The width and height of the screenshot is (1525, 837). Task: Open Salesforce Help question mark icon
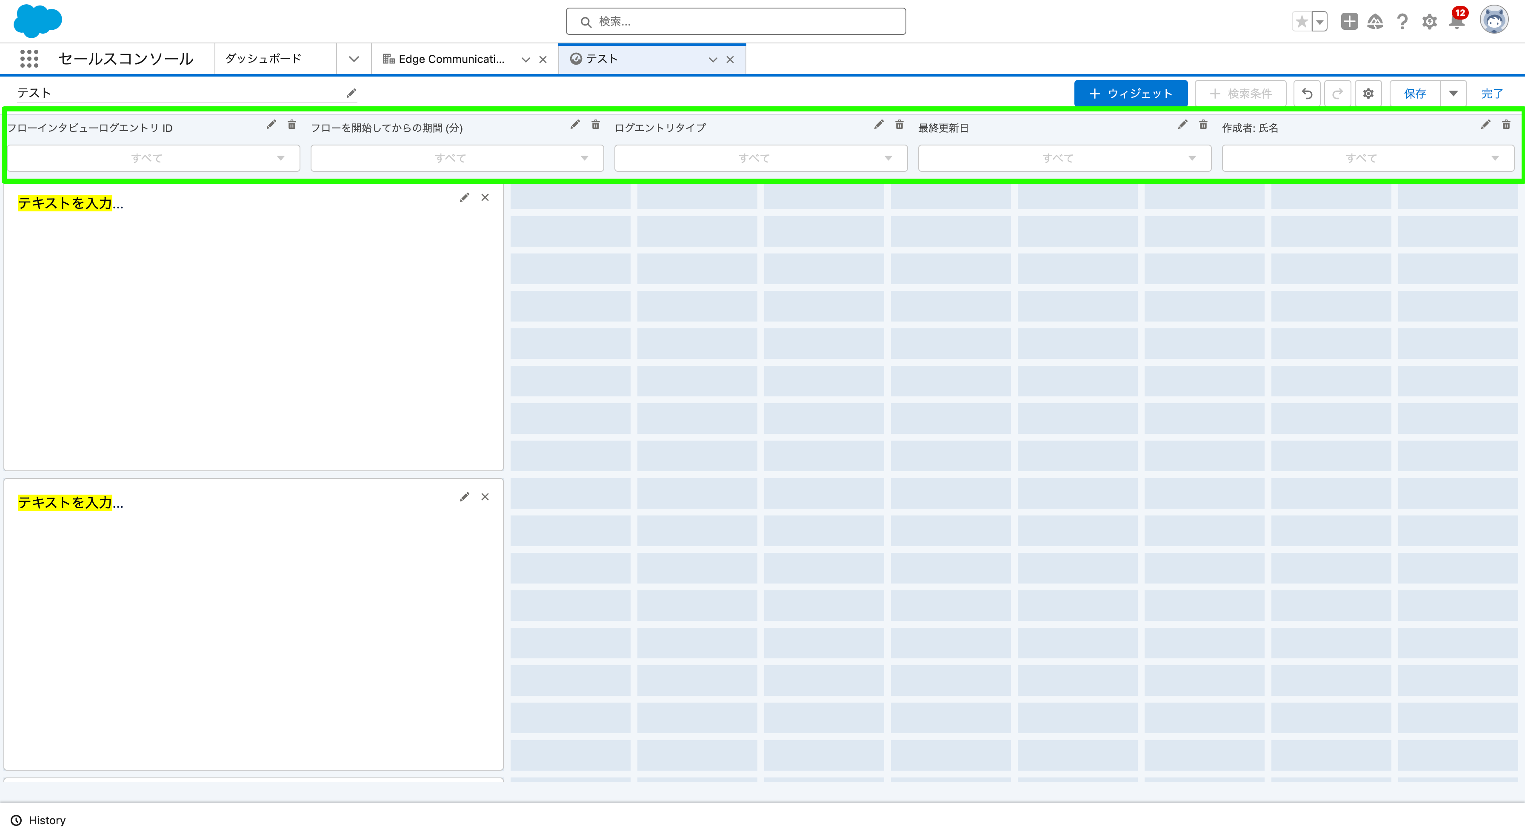(x=1402, y=22)
